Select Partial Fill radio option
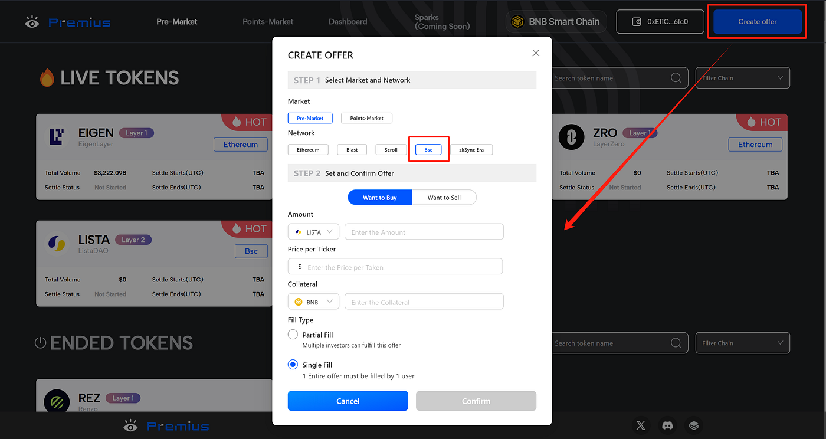 (293, 335)
